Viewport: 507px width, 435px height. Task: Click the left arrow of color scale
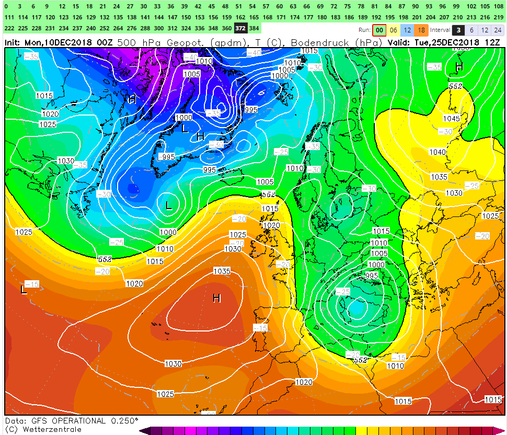143,431
